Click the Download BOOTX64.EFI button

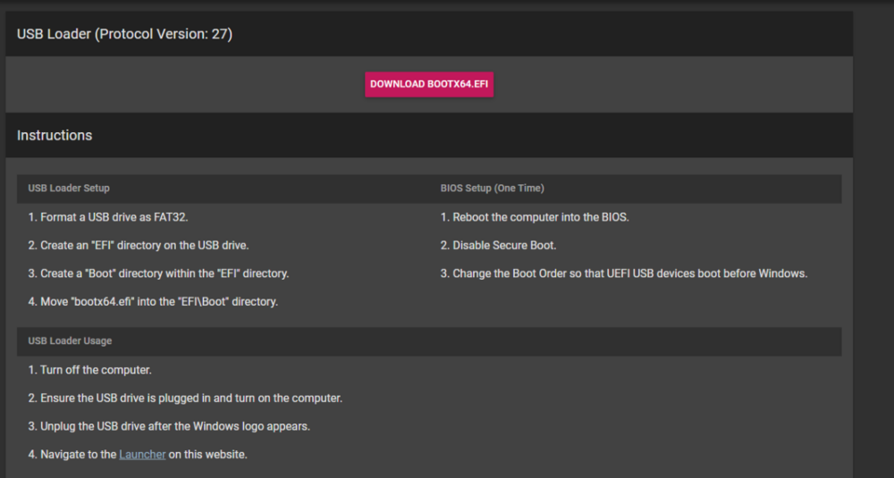[429, 84]
